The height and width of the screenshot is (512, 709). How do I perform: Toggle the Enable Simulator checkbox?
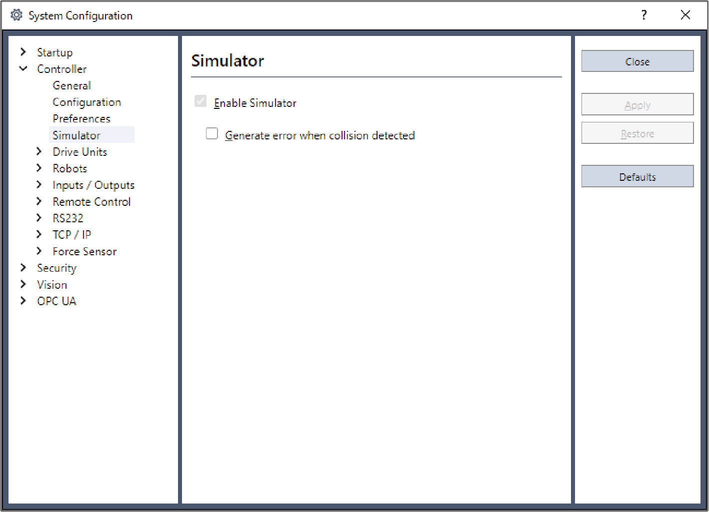click(200, 102)
